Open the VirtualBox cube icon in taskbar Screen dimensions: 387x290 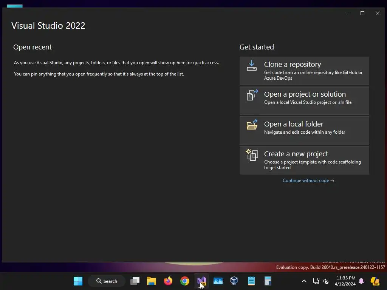click(x=234, y=281)
